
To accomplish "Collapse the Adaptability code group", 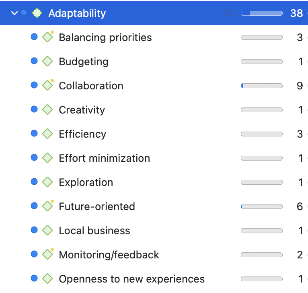I will (14, 13).
